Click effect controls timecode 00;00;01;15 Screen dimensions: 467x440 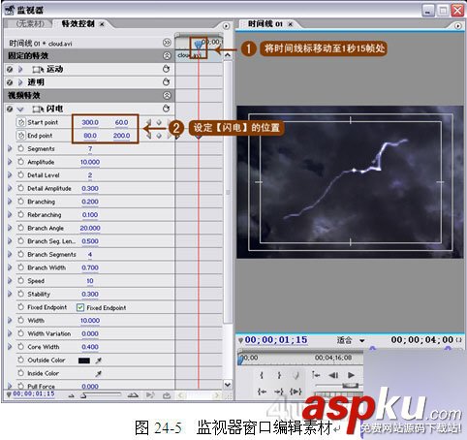pyautogui.click(x=34, y=393)
